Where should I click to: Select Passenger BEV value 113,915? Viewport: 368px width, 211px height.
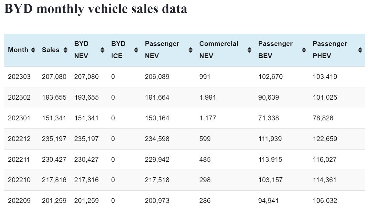270,160
